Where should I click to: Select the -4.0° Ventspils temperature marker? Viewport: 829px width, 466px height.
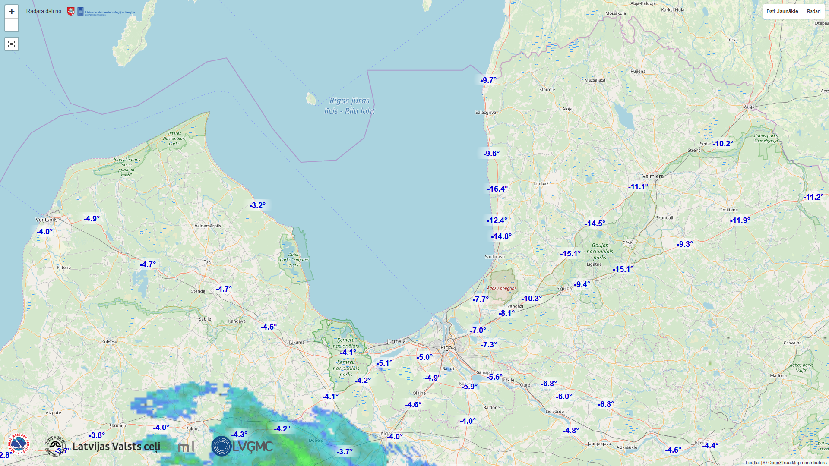44,232
